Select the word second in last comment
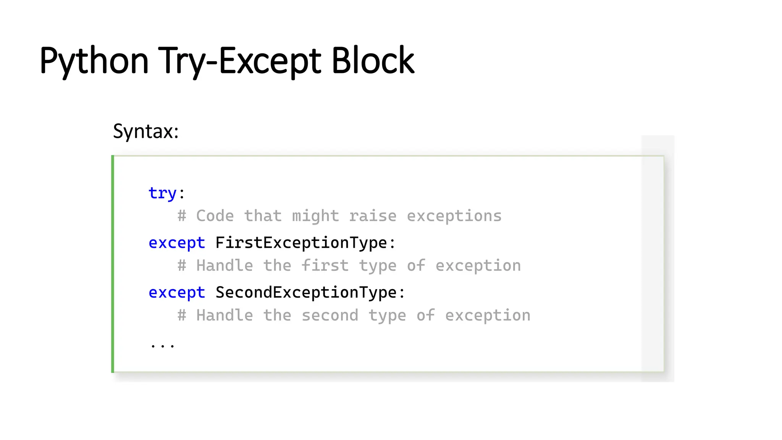 coord(330,315)
